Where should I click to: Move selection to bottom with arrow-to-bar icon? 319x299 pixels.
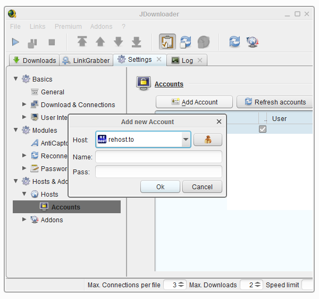137,42
